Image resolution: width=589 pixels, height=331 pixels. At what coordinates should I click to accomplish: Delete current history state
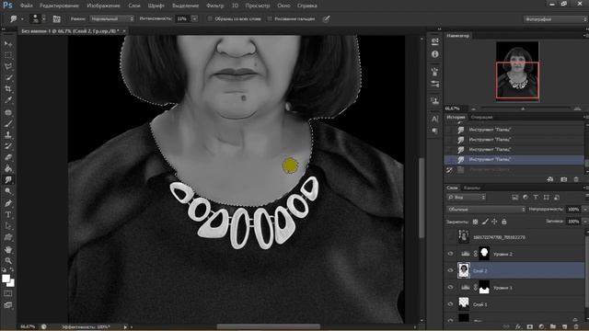[x=576, y=179]
